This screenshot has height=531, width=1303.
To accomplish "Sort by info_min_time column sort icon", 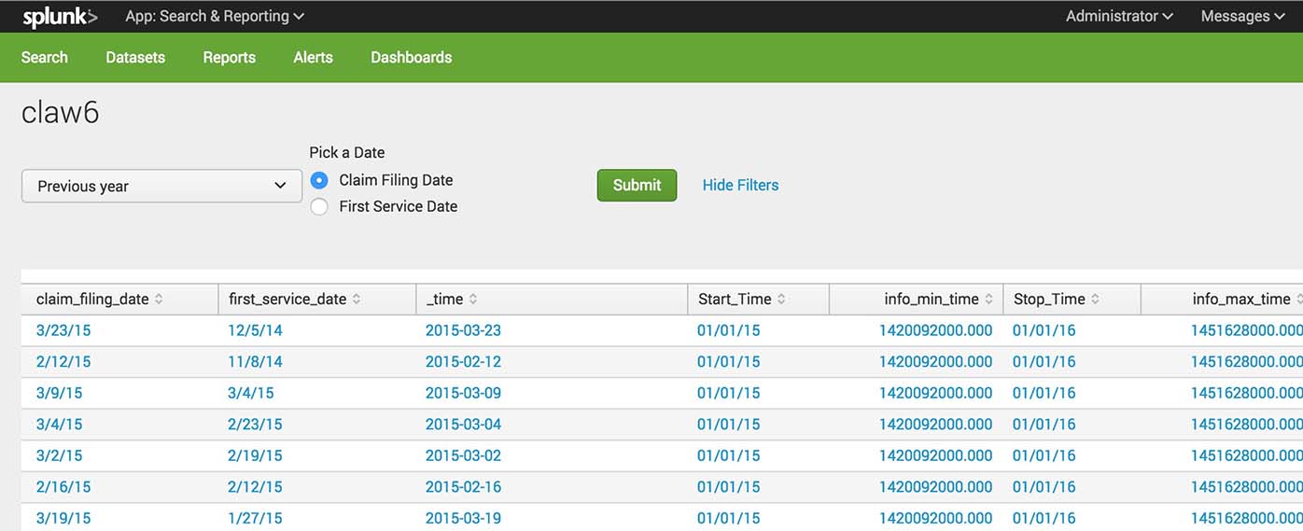I will (988, 300).
